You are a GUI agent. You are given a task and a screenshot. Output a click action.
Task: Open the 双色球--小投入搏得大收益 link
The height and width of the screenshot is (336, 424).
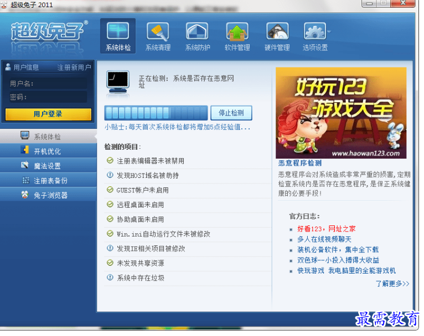pos(338,260)
